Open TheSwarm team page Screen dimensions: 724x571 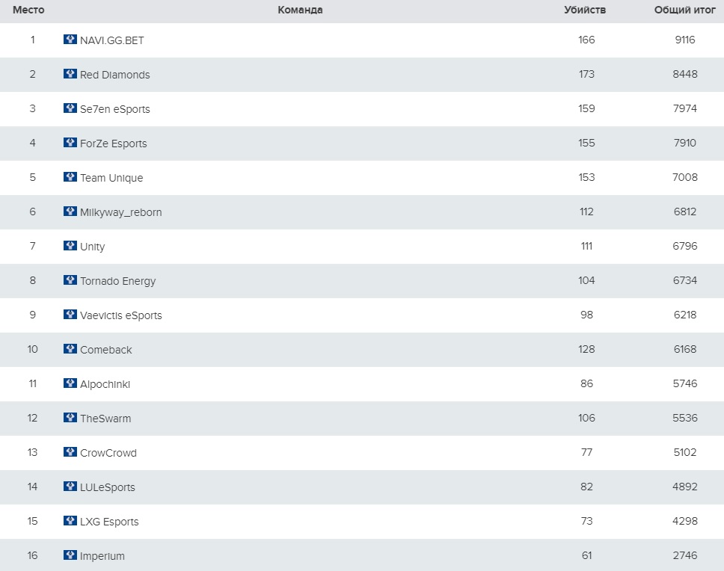105,419
